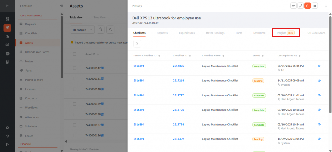The width and height of the screenshot is (332, 152).
Task: Collapse the Features panel with arrow icon
Action: (61, 6)
